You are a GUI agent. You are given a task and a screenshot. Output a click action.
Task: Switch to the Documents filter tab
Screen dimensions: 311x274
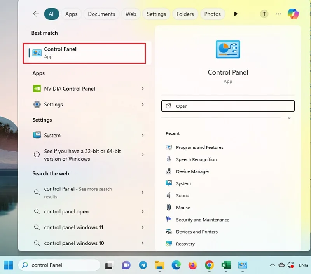[101, 14]
